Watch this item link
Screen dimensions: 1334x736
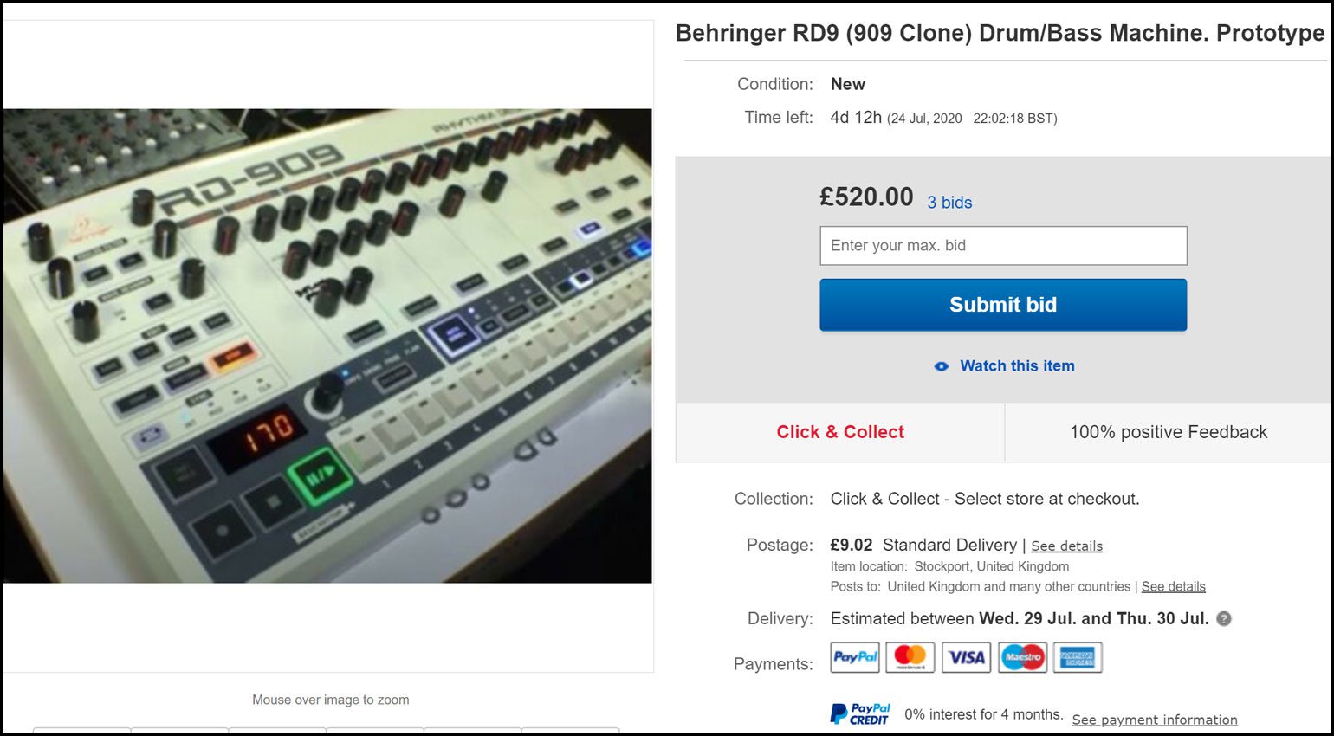(1017, 366)
